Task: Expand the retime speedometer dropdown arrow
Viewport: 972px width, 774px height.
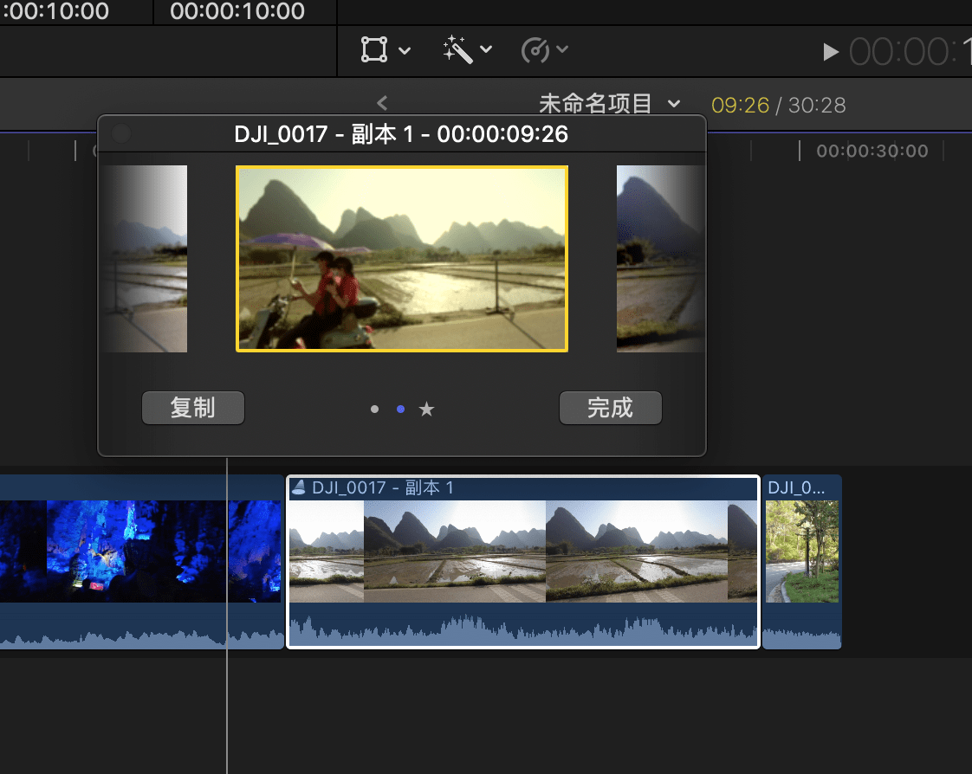Action: [x=563, y=49]
